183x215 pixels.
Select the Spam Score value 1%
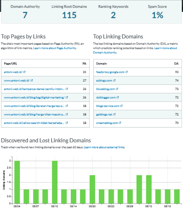pyautogui.click(x=157, y=15)
